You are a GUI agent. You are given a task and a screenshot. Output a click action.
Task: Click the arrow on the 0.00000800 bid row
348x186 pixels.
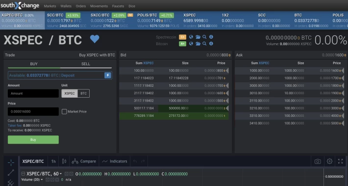pyautogui.click(x=227, y=71)
